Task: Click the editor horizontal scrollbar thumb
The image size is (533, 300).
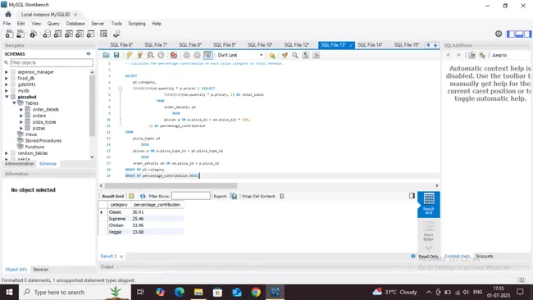Action: (x=171, y=185)
